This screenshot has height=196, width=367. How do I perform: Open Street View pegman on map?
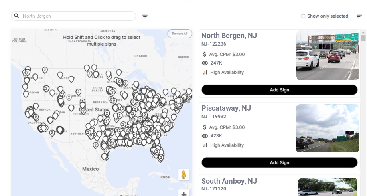pyautogui.click(x=183, y=175)
